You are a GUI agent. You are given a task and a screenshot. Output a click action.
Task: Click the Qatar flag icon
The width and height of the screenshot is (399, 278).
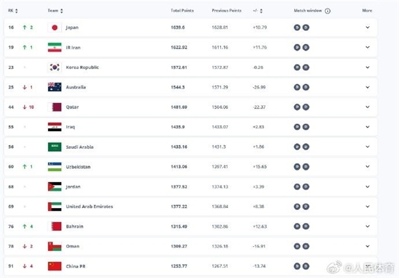pos(55,107)
